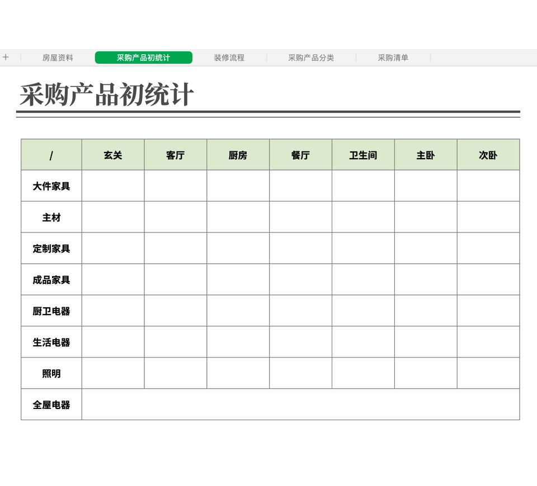The image size is (537, 486).
Task: Select the wide merged cell beside 全屋电器
Action: point(300,404)
